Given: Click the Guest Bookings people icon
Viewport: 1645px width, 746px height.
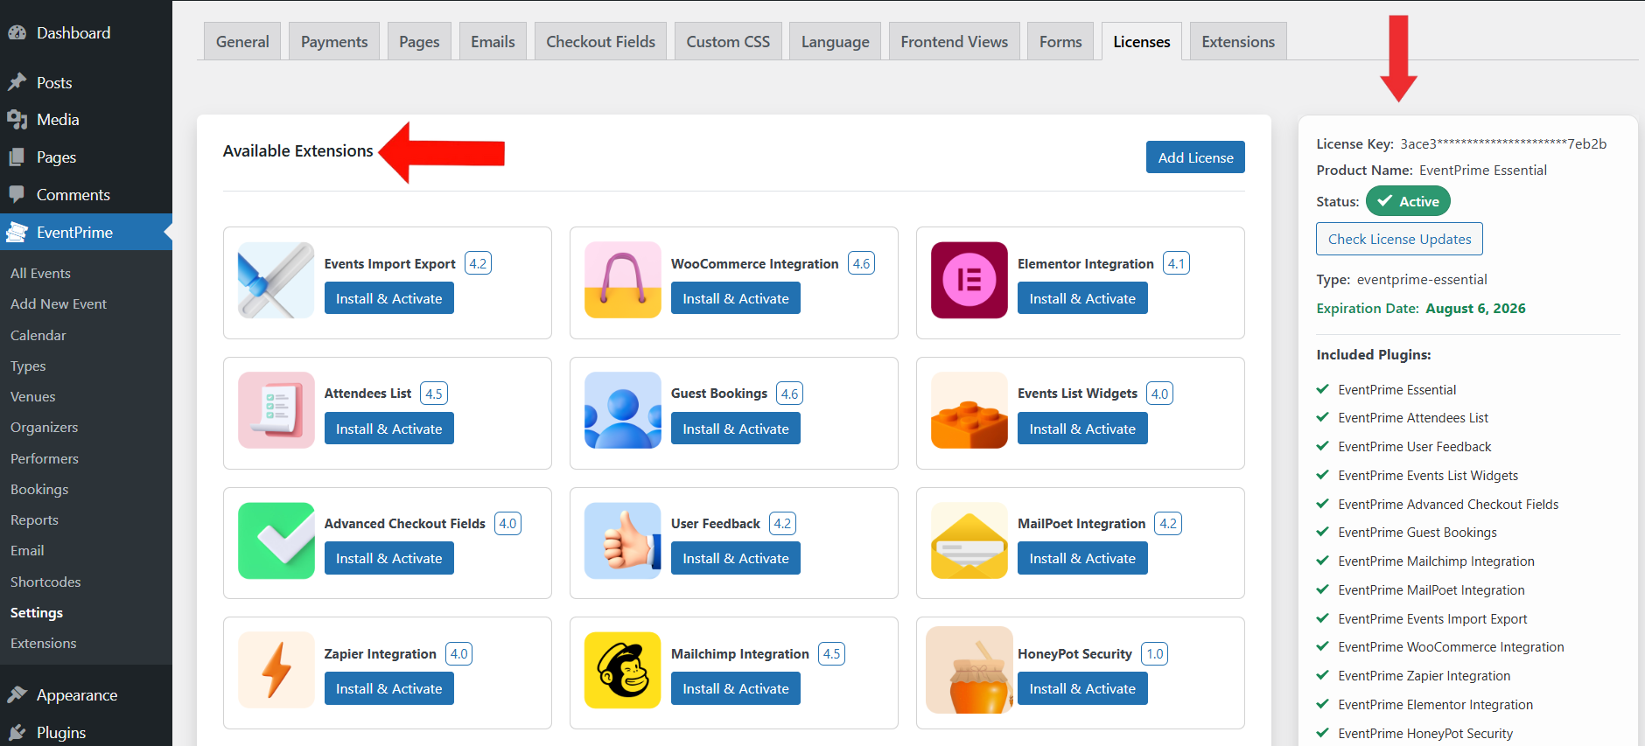Looking at the screenshot, I should pos(622,410).
